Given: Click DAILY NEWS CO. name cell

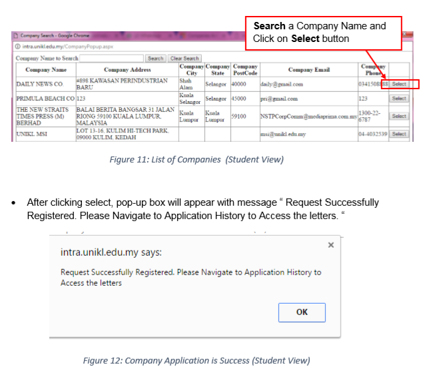Looking at the screenshot, I should [46, 84].
